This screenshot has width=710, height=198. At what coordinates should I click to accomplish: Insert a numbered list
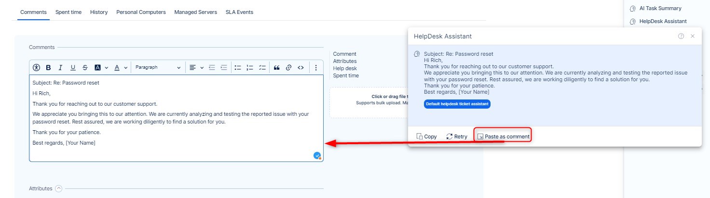[x=250, y=68]
